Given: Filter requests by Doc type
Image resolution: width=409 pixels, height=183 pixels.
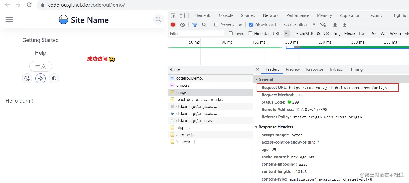Looking at the screenshot, I should (x=374, y=33).
